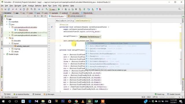Toggle tool window buttons in bottom-left corner
The height and width of the screenshot is (104, 185).
tap(2, 97)
